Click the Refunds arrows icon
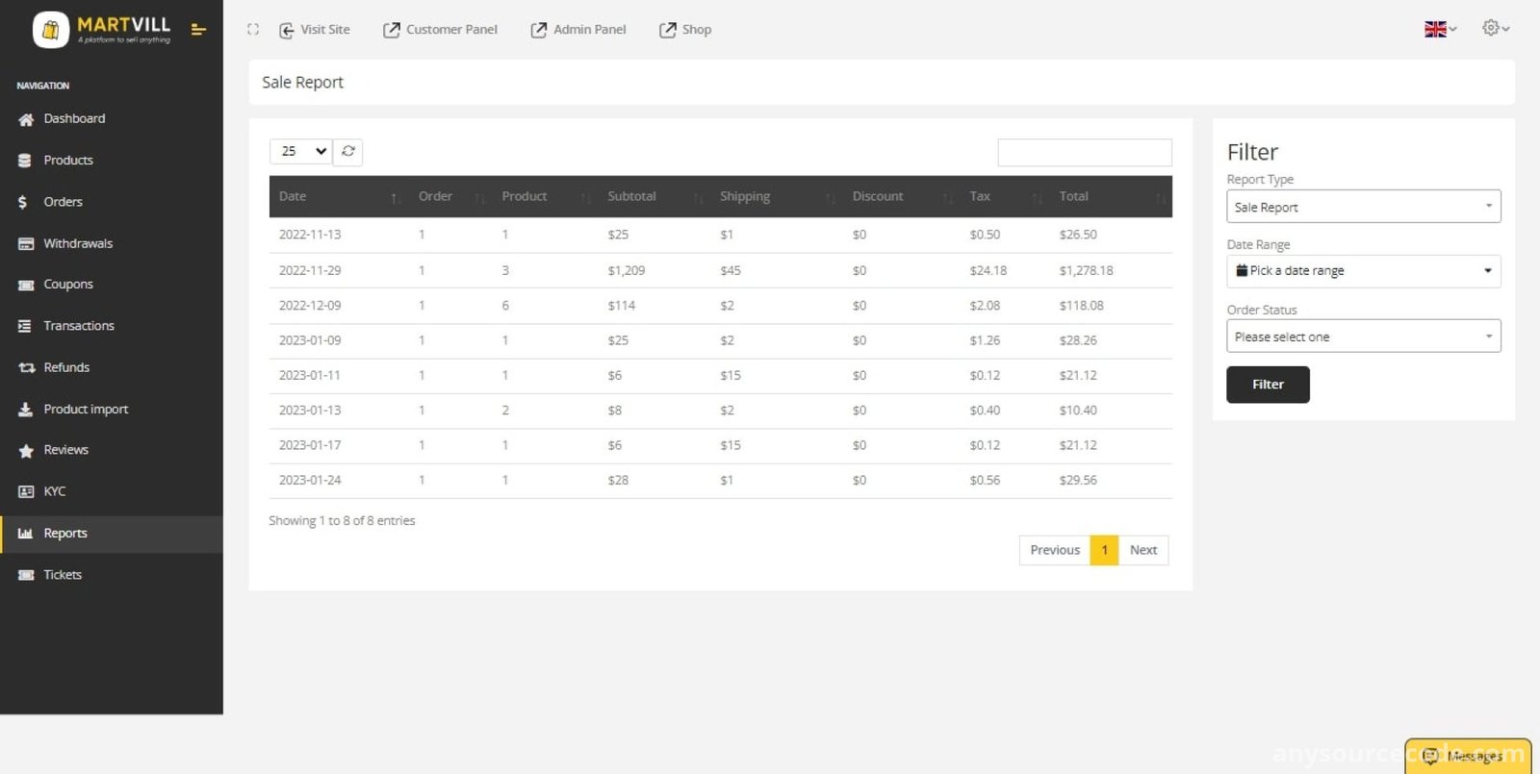1540x774 pixels. (26, 368)
